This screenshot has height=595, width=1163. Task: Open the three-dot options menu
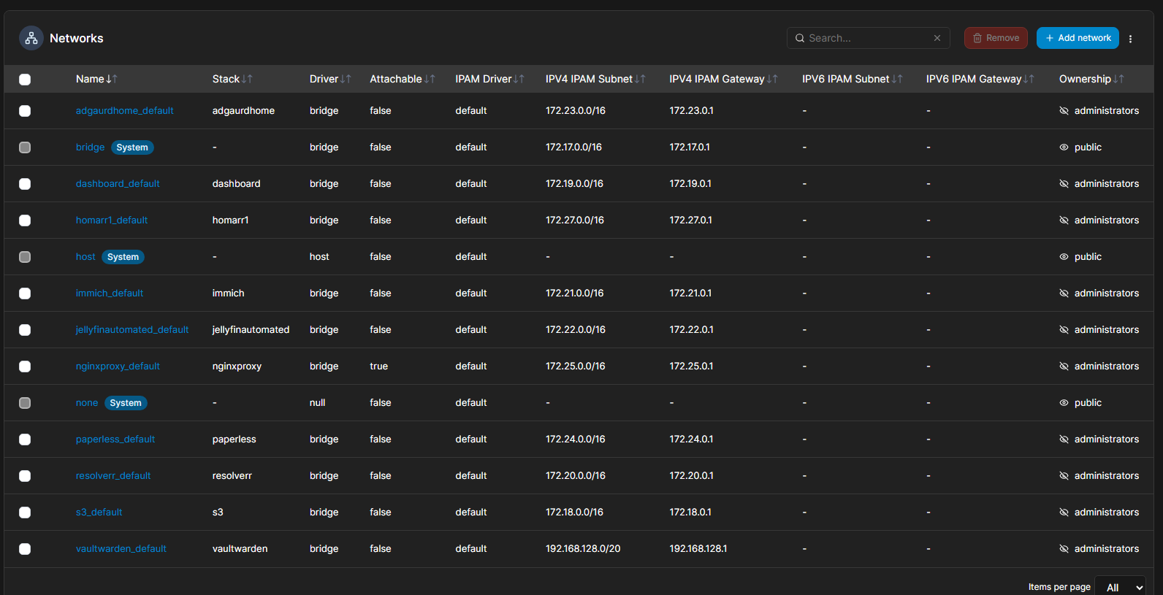pos(1130,39)
